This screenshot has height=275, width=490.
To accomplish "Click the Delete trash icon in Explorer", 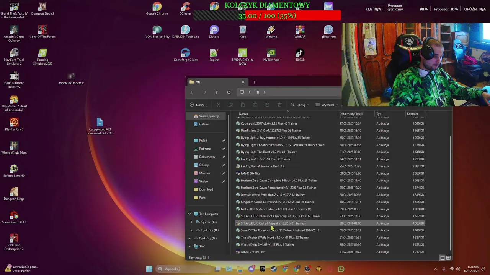I will [x=279, y=105].
